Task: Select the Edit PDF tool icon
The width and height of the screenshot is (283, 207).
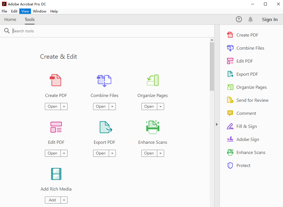Action: [56, 127]
